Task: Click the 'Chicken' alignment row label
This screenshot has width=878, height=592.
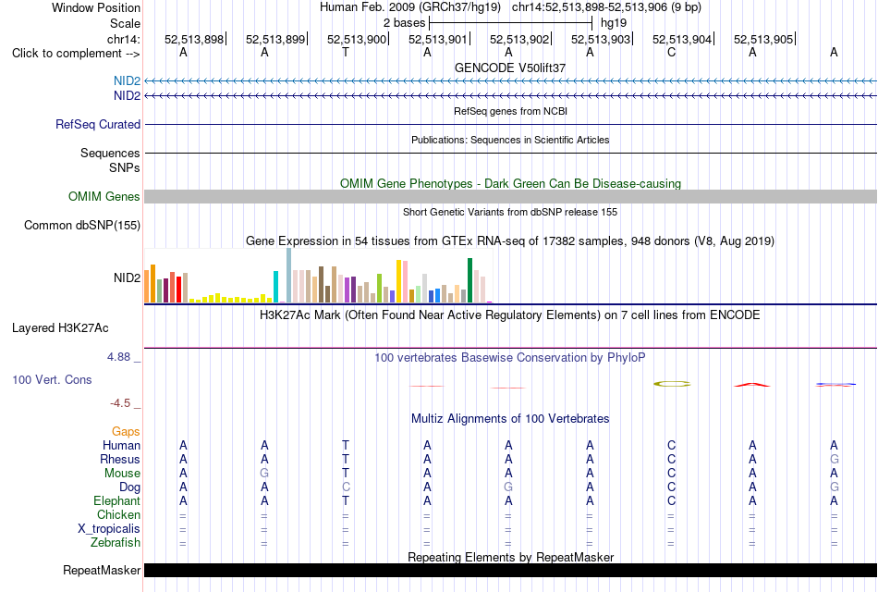Action: click(x=118, y=514)
